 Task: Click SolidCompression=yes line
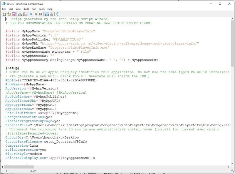(26, 150)
